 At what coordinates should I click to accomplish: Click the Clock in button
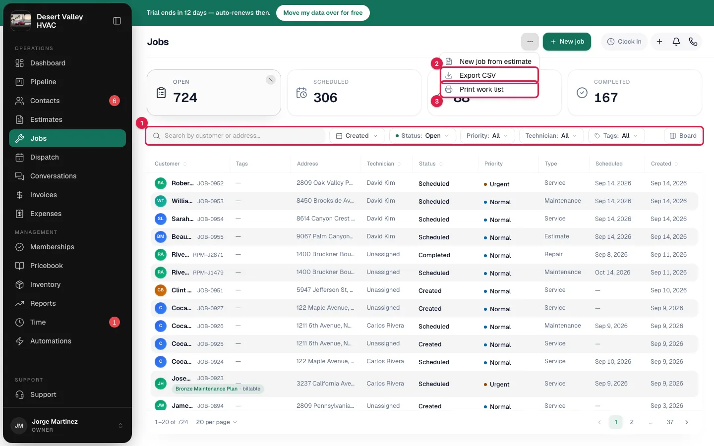pos(625,42)
